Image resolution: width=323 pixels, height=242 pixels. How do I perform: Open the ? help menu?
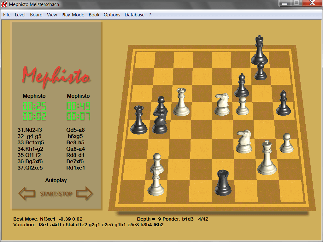[x=150, y=15]
